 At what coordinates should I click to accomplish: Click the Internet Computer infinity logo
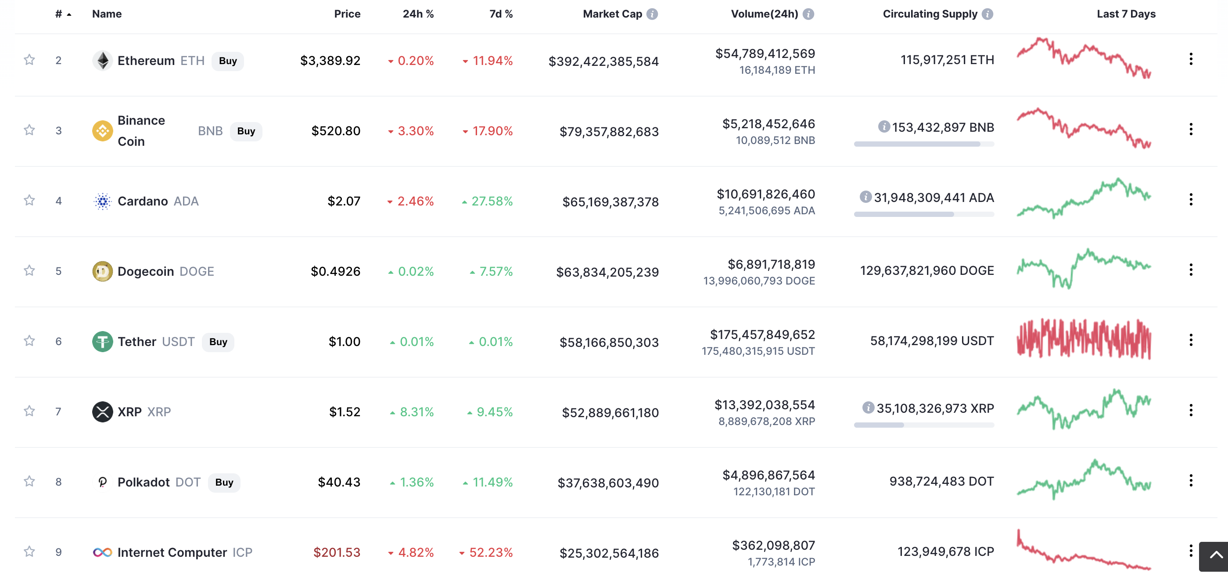coord(103,552)
